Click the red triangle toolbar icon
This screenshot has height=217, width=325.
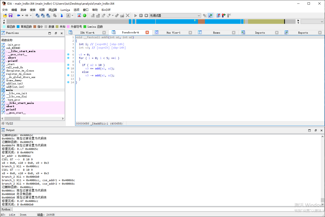pos(79,16)
